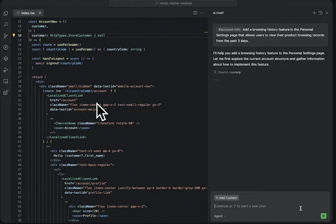The width and height of the screenshot is (336, 224).
Task: Start a new AI chat with plus icon
Action: pos(314,13)
